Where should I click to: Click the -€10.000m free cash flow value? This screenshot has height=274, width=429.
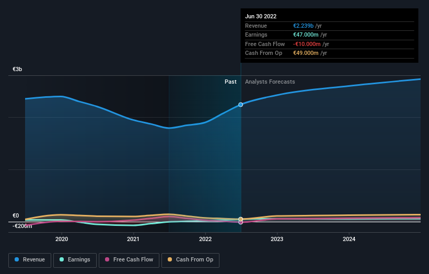307,44
